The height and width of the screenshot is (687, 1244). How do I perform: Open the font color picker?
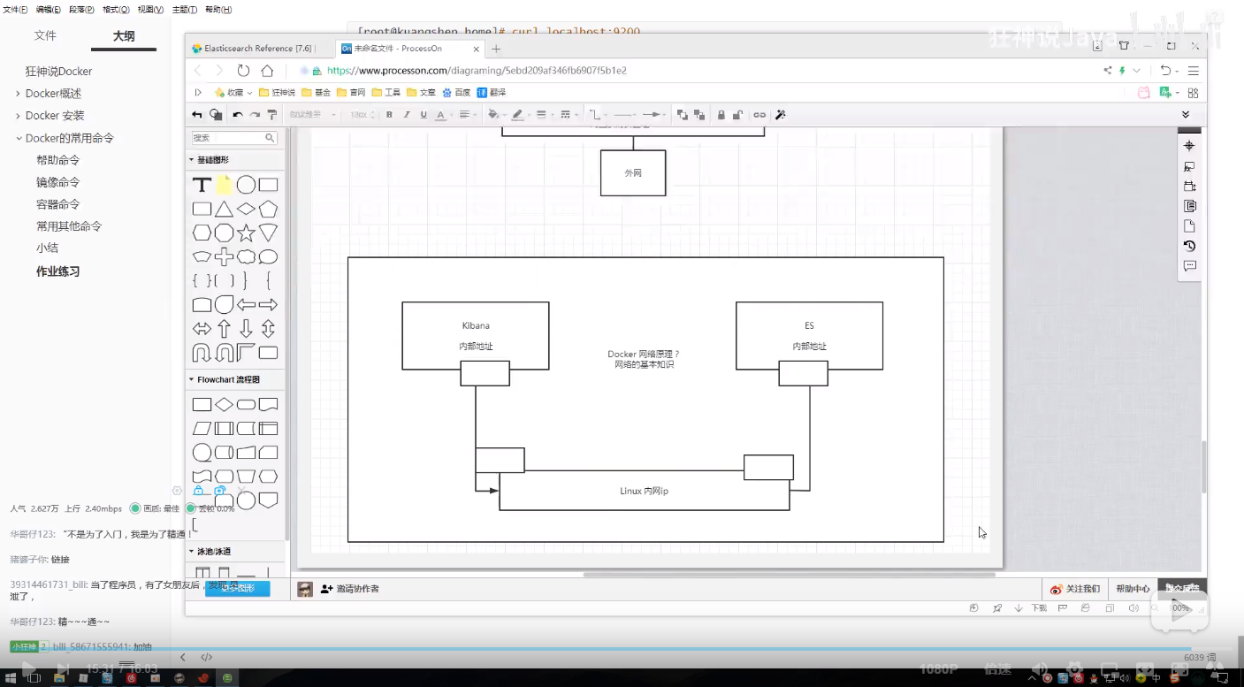click(441, 115)
